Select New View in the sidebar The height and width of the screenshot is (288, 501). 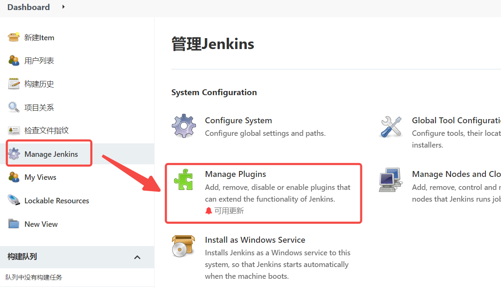[41, 224]
